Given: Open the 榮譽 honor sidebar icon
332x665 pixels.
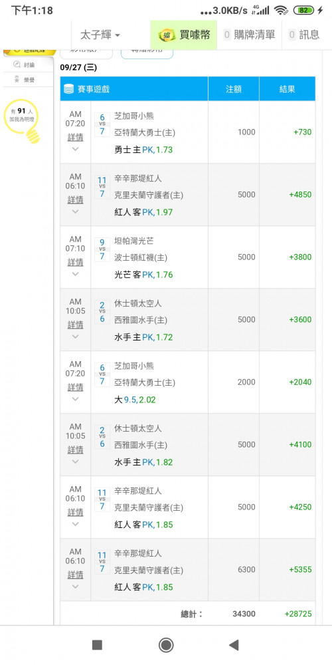Looking at the screenshot, I should (x=17, y=79).
